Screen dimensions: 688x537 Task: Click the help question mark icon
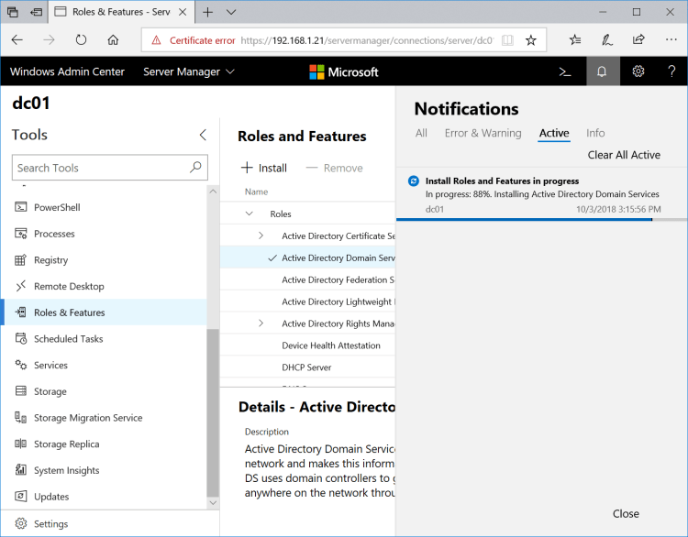pos(671,71)
